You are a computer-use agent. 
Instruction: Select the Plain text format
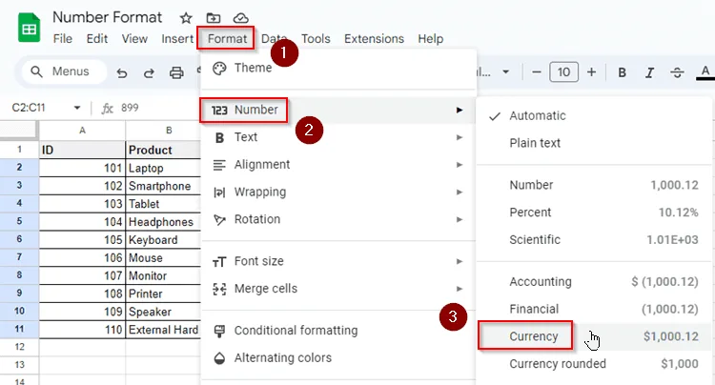[594, 143]
